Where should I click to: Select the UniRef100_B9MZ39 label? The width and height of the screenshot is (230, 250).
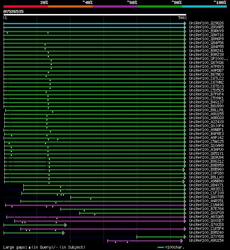[x=206, y=55]
